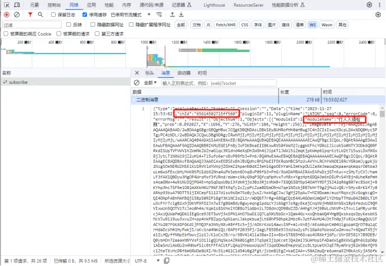
Task: Open the performance insights tab
Action: click(x=288, y=5)
